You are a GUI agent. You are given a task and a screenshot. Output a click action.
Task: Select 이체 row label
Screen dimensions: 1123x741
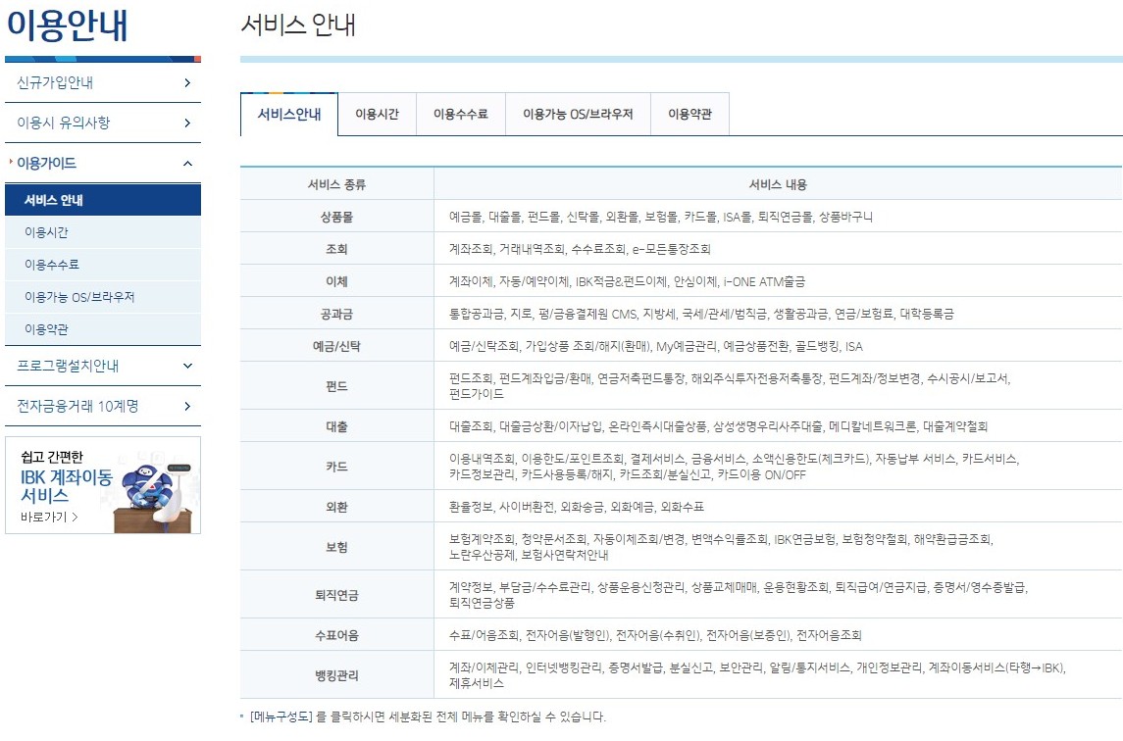pos(336,281)
